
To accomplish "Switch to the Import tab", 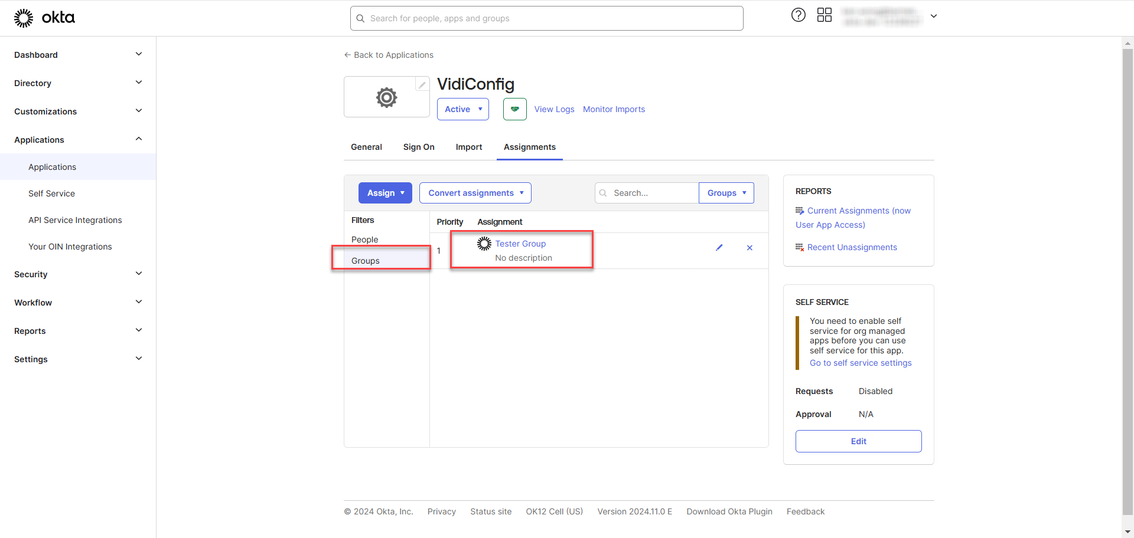I will pyautogui.click(x=468, y=147).
